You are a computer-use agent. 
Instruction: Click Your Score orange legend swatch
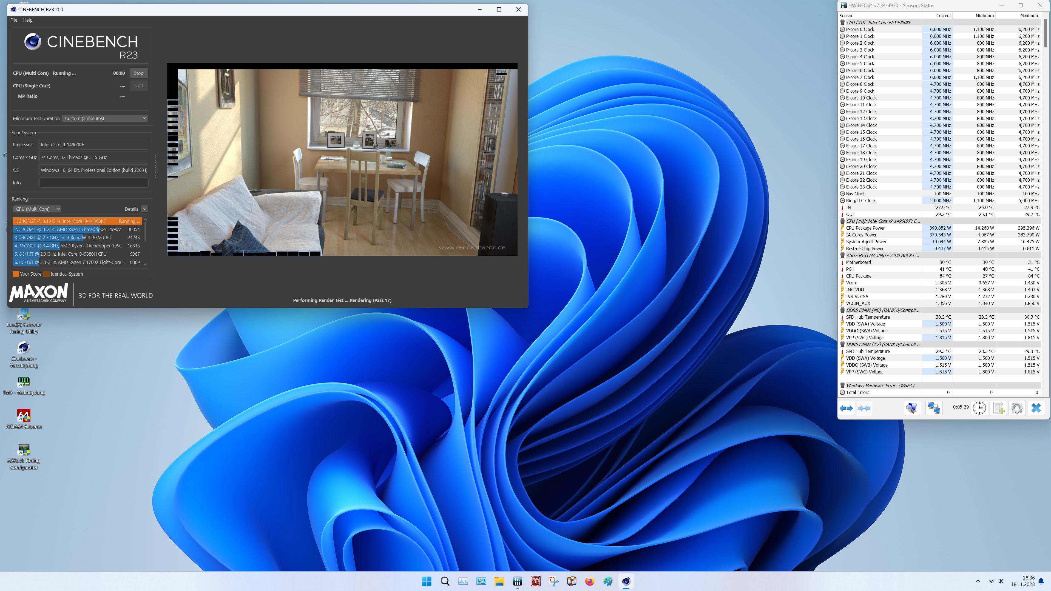point(16,274)
